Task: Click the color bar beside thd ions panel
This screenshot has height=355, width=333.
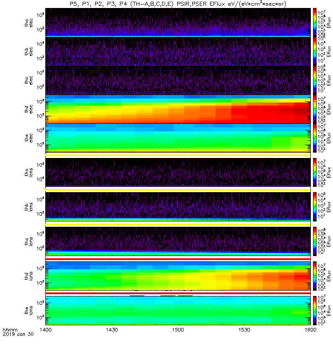Action: point(315,276)
